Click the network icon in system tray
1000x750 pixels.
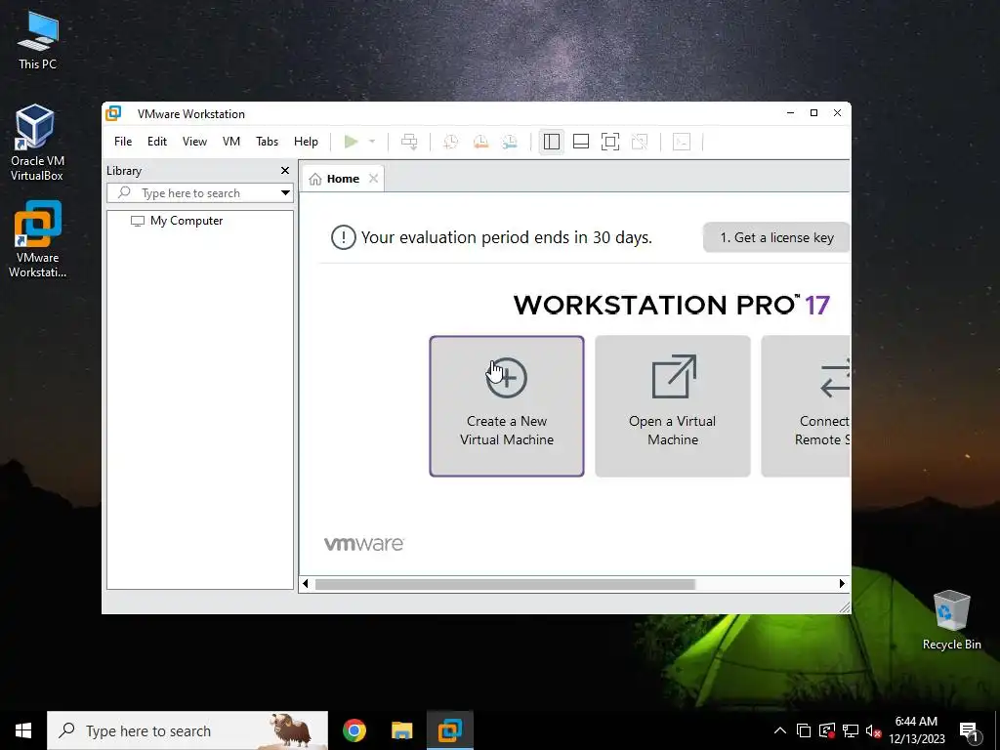pos(851,730)
